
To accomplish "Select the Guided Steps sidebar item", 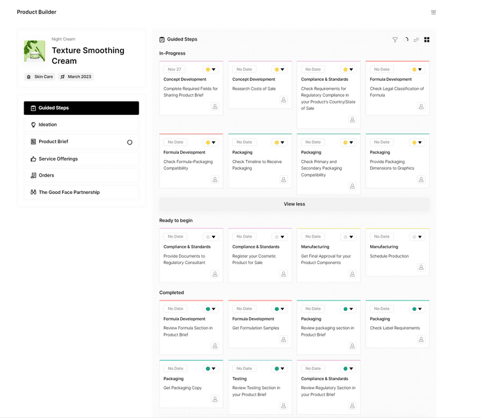I will [81, 108].
